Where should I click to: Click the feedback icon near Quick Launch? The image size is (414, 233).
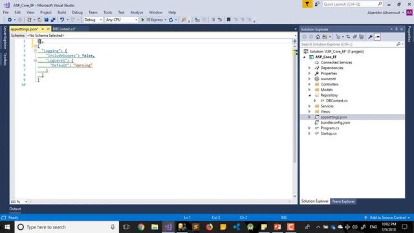[317, 4]
